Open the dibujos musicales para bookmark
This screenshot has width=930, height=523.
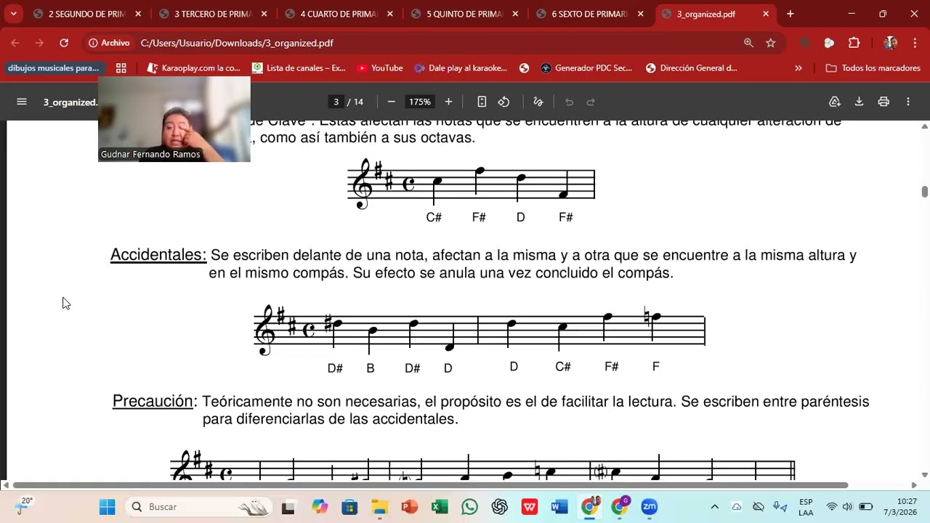tap(54, 68)
